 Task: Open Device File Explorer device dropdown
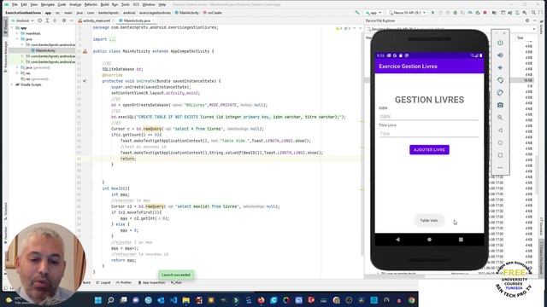(x=452, y=29)
